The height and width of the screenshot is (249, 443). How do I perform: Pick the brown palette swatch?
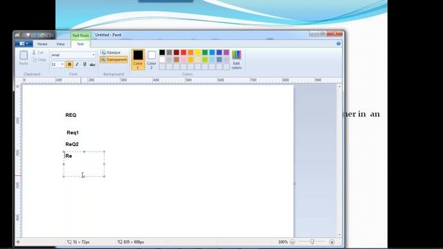[x=177, y=59]
